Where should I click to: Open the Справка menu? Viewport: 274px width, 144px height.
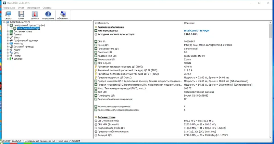tap(47, 8)
